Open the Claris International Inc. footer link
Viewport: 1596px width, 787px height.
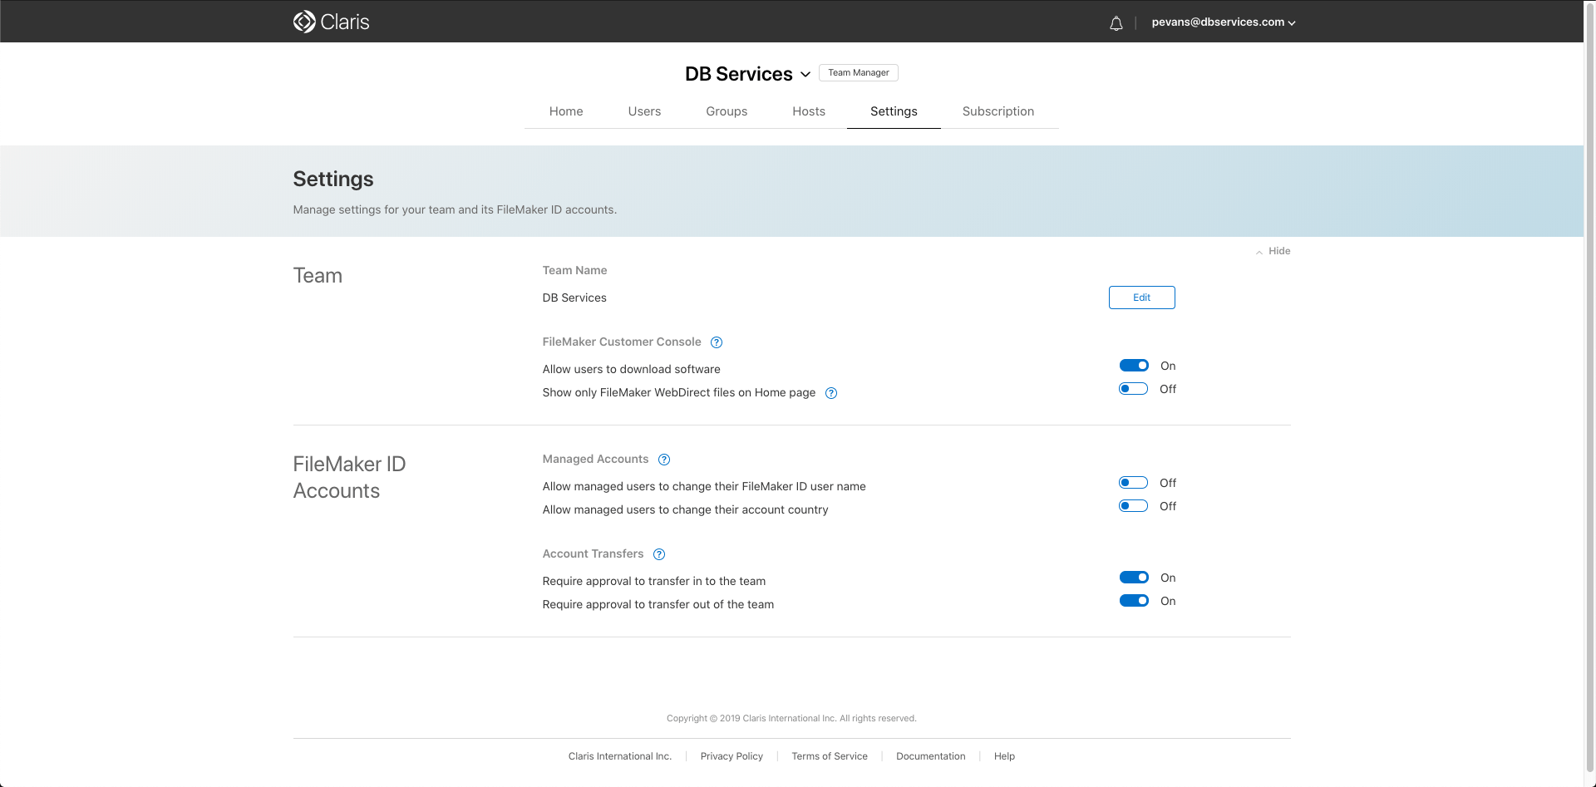click(x=620, y=756)
